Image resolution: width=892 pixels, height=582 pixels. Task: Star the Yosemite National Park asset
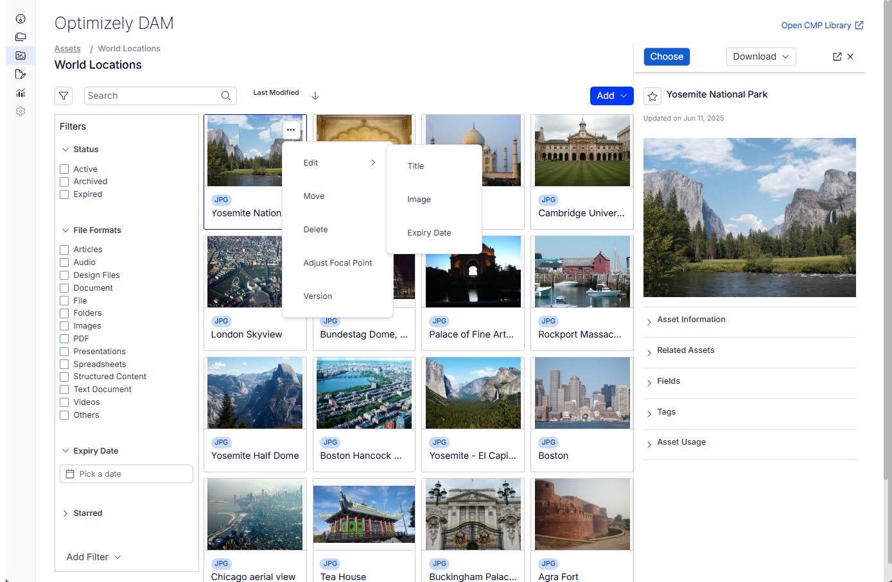pos(652,96)
